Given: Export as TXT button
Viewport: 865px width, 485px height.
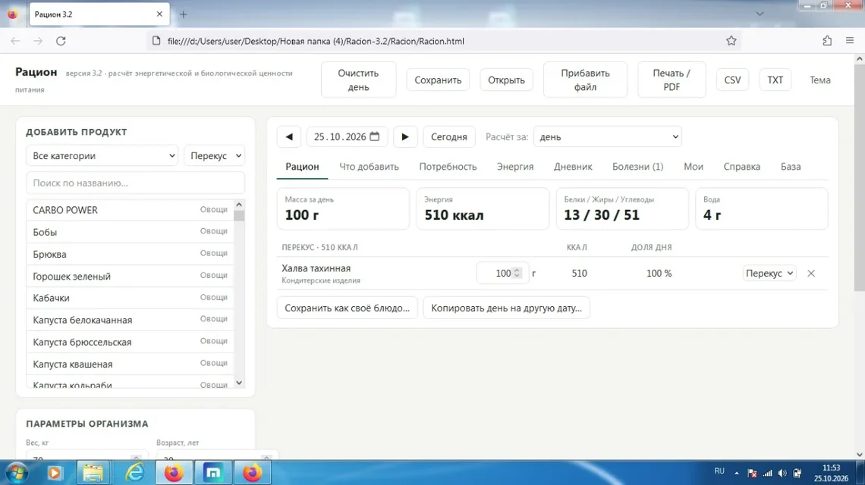Looking at the screenshot, I should 775,80.
